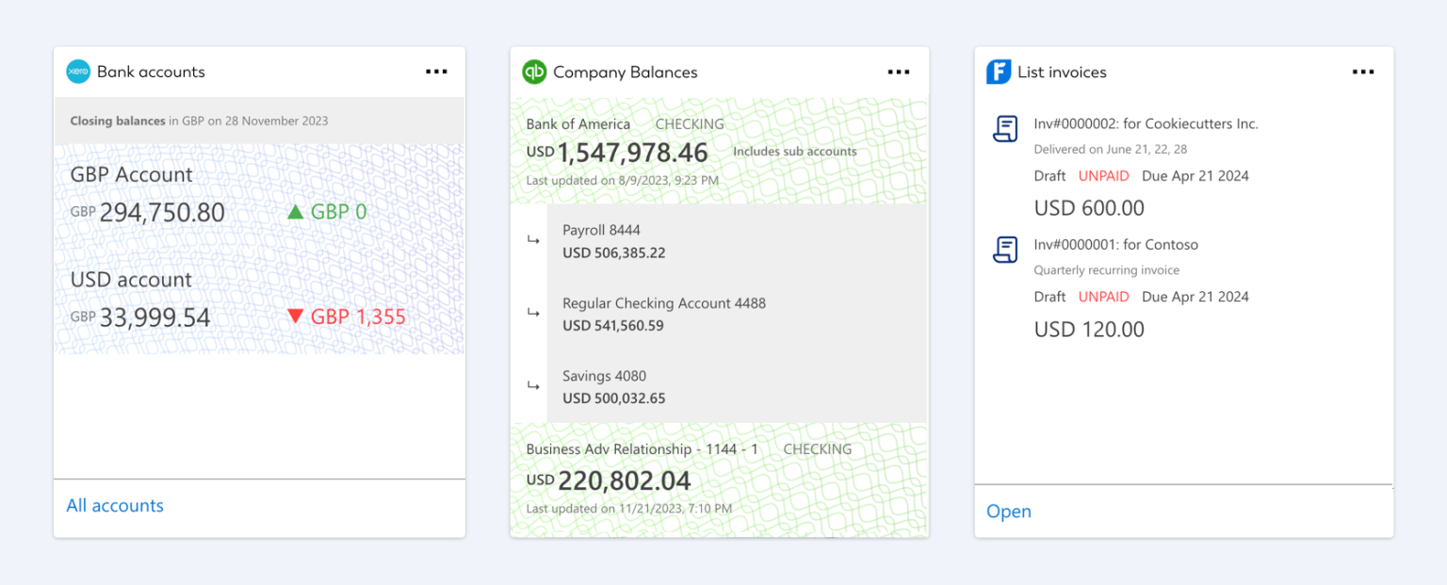Click the red down arrow beside GBP 1,355

296,317
